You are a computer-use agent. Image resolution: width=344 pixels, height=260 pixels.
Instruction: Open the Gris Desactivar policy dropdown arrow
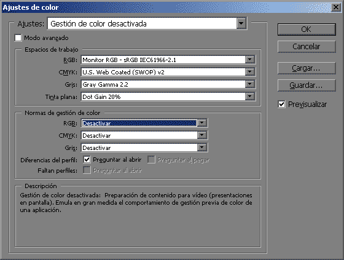(x=202, y=148)
